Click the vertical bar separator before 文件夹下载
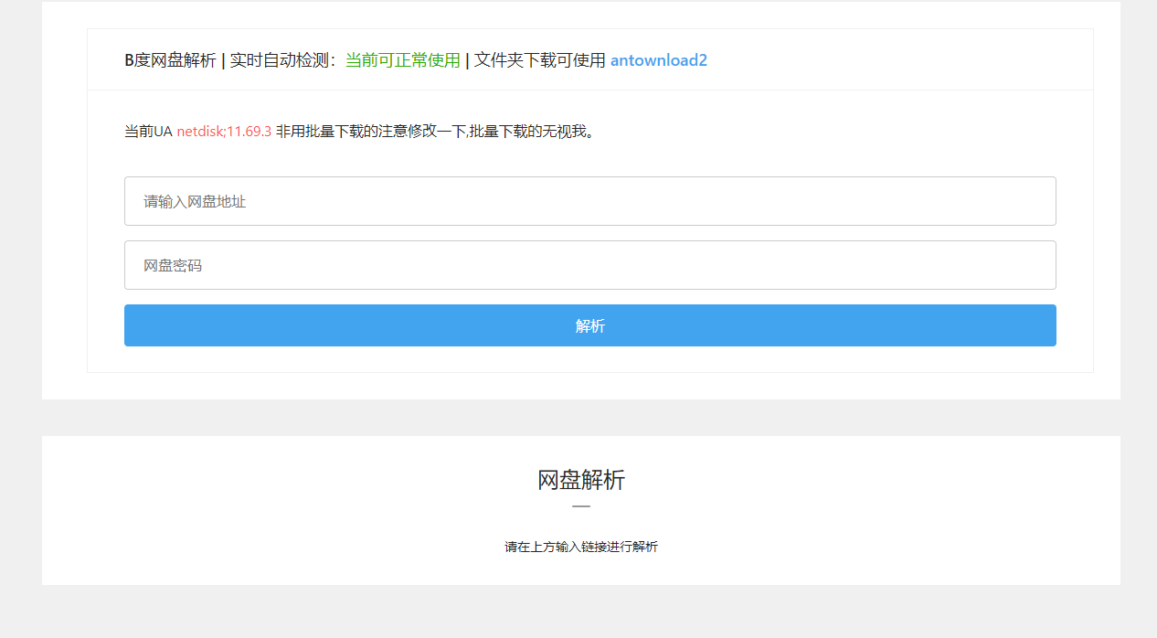The height and width of the screenshot is (638, 1157). tap(467, 60)
